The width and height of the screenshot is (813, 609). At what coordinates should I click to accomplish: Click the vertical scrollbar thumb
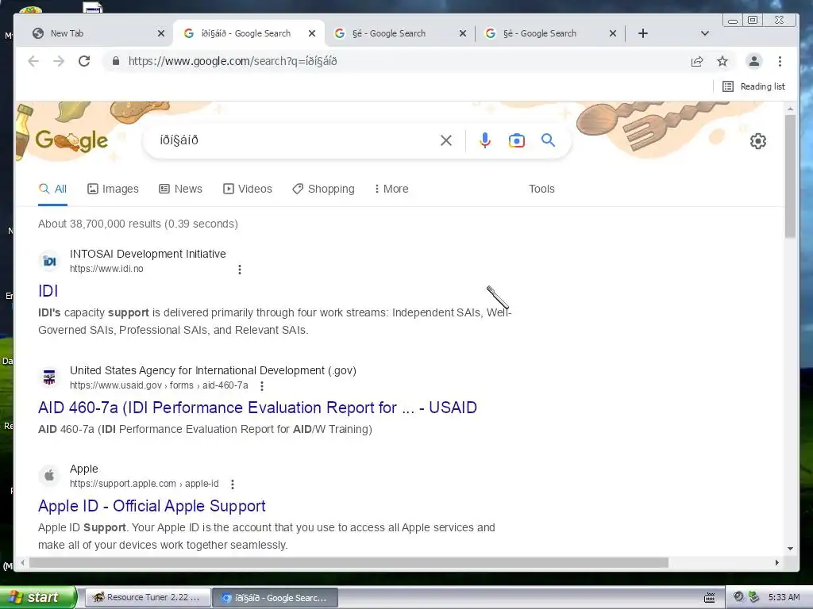(x=790, y=176)
